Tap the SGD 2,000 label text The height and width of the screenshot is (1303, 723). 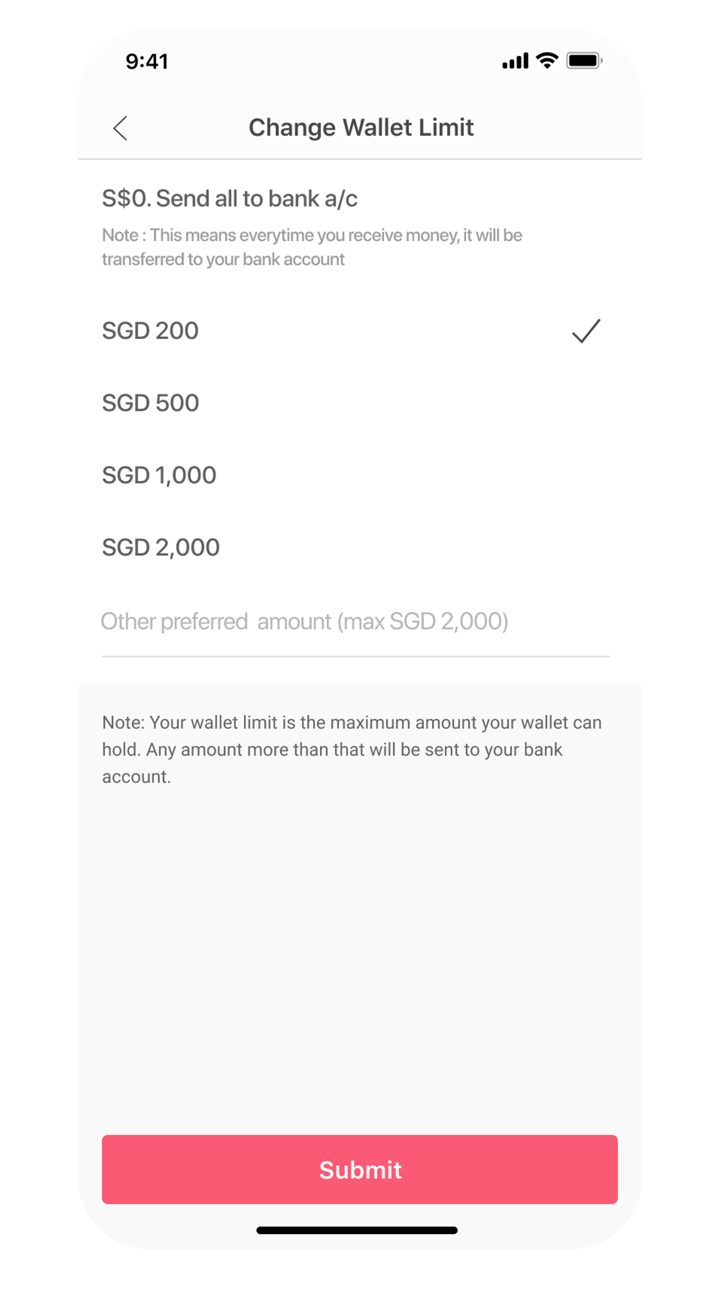click(160, 548)
